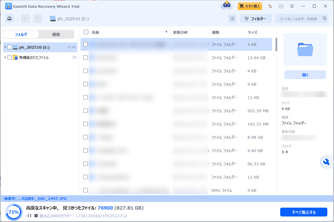Viewport: 334px width, 222px height.
Task: Click the floating wrench repair icon
Action: (327, 162)
